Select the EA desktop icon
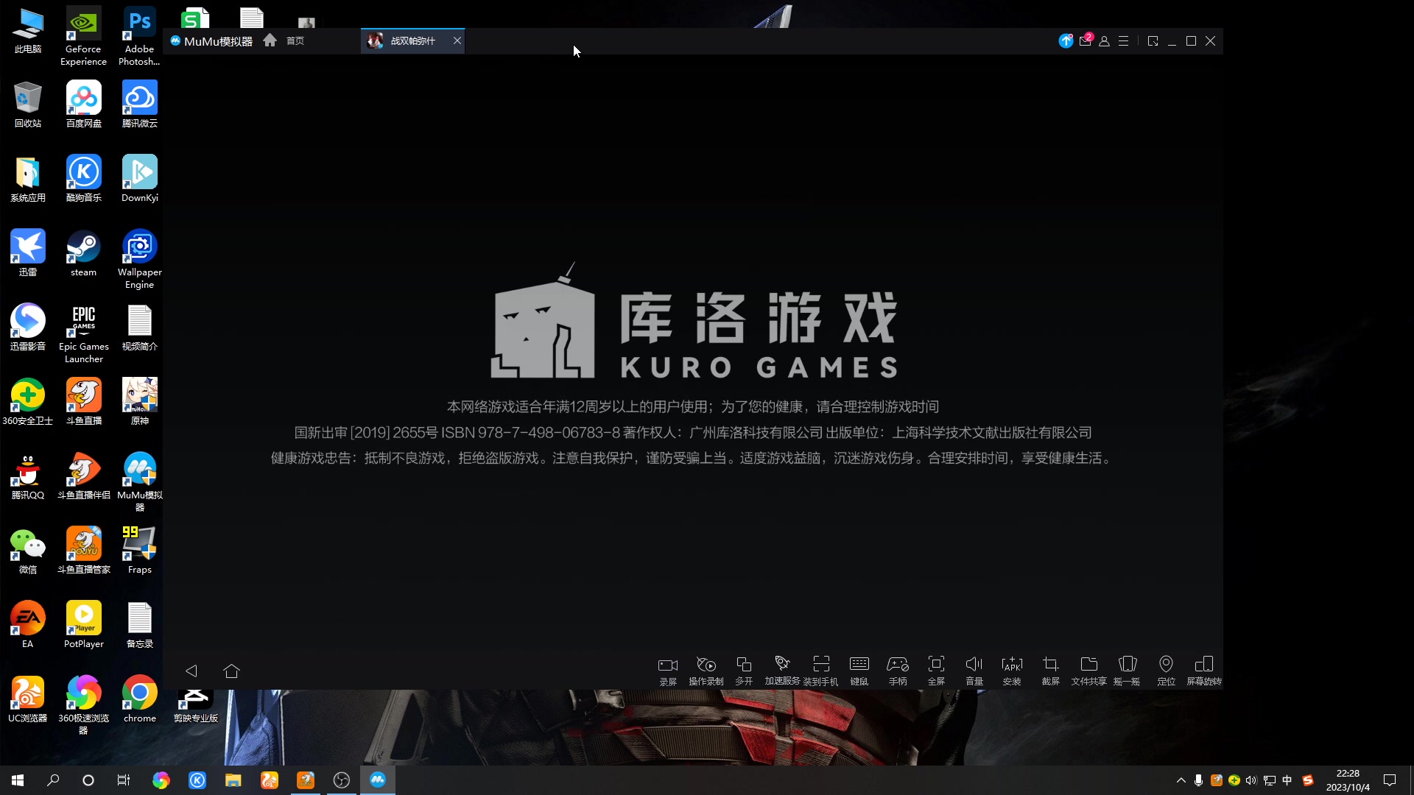Screen dimensions: 1414x795 pos(28,625)
